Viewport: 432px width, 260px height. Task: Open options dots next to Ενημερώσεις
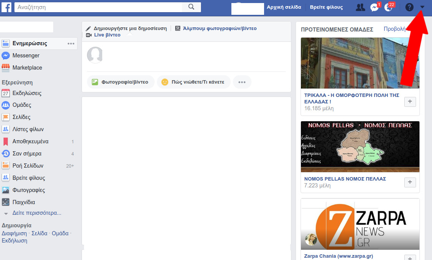click(x=71, y=44)
